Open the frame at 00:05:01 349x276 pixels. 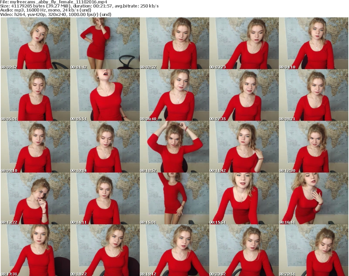35,95
